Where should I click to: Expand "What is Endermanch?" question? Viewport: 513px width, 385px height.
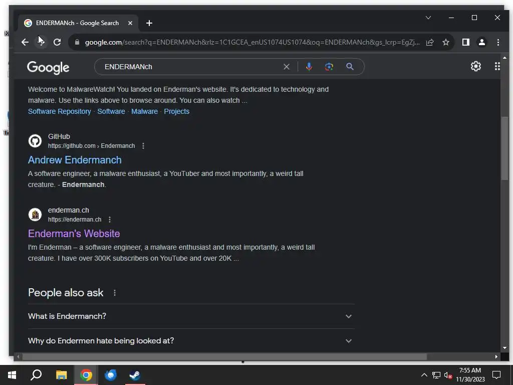(191, 316)
